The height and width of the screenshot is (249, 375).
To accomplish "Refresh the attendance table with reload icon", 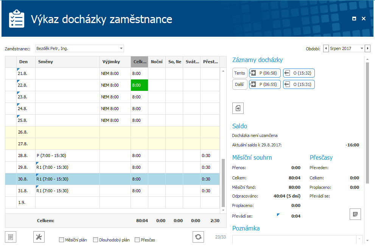I will [x=198, y=237].
